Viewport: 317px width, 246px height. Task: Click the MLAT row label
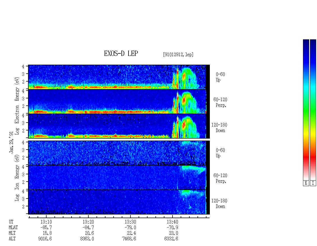[x=13, y=227]
